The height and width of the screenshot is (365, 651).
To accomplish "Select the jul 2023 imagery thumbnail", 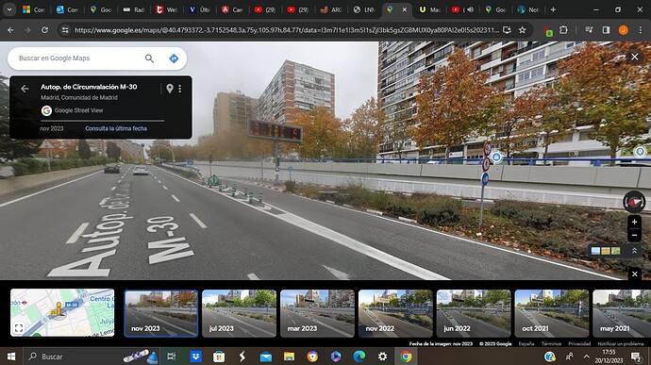I will tap(239, 313).
